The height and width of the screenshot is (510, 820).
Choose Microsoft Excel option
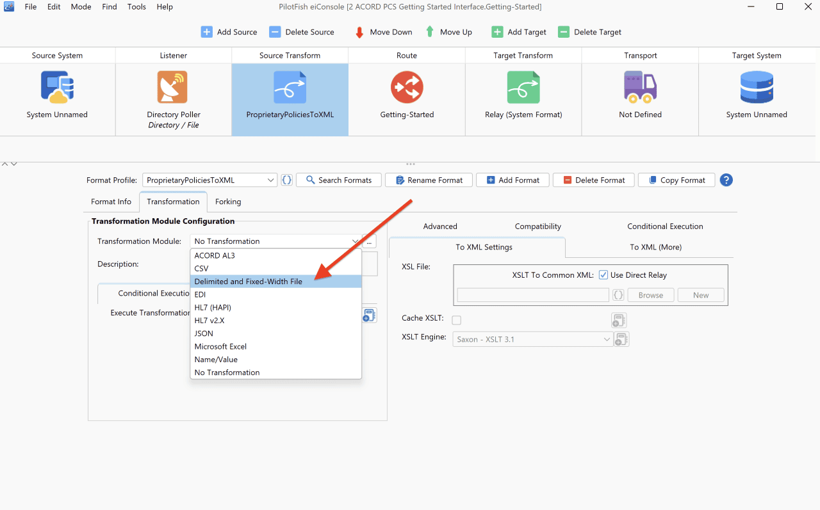point(276,346)
